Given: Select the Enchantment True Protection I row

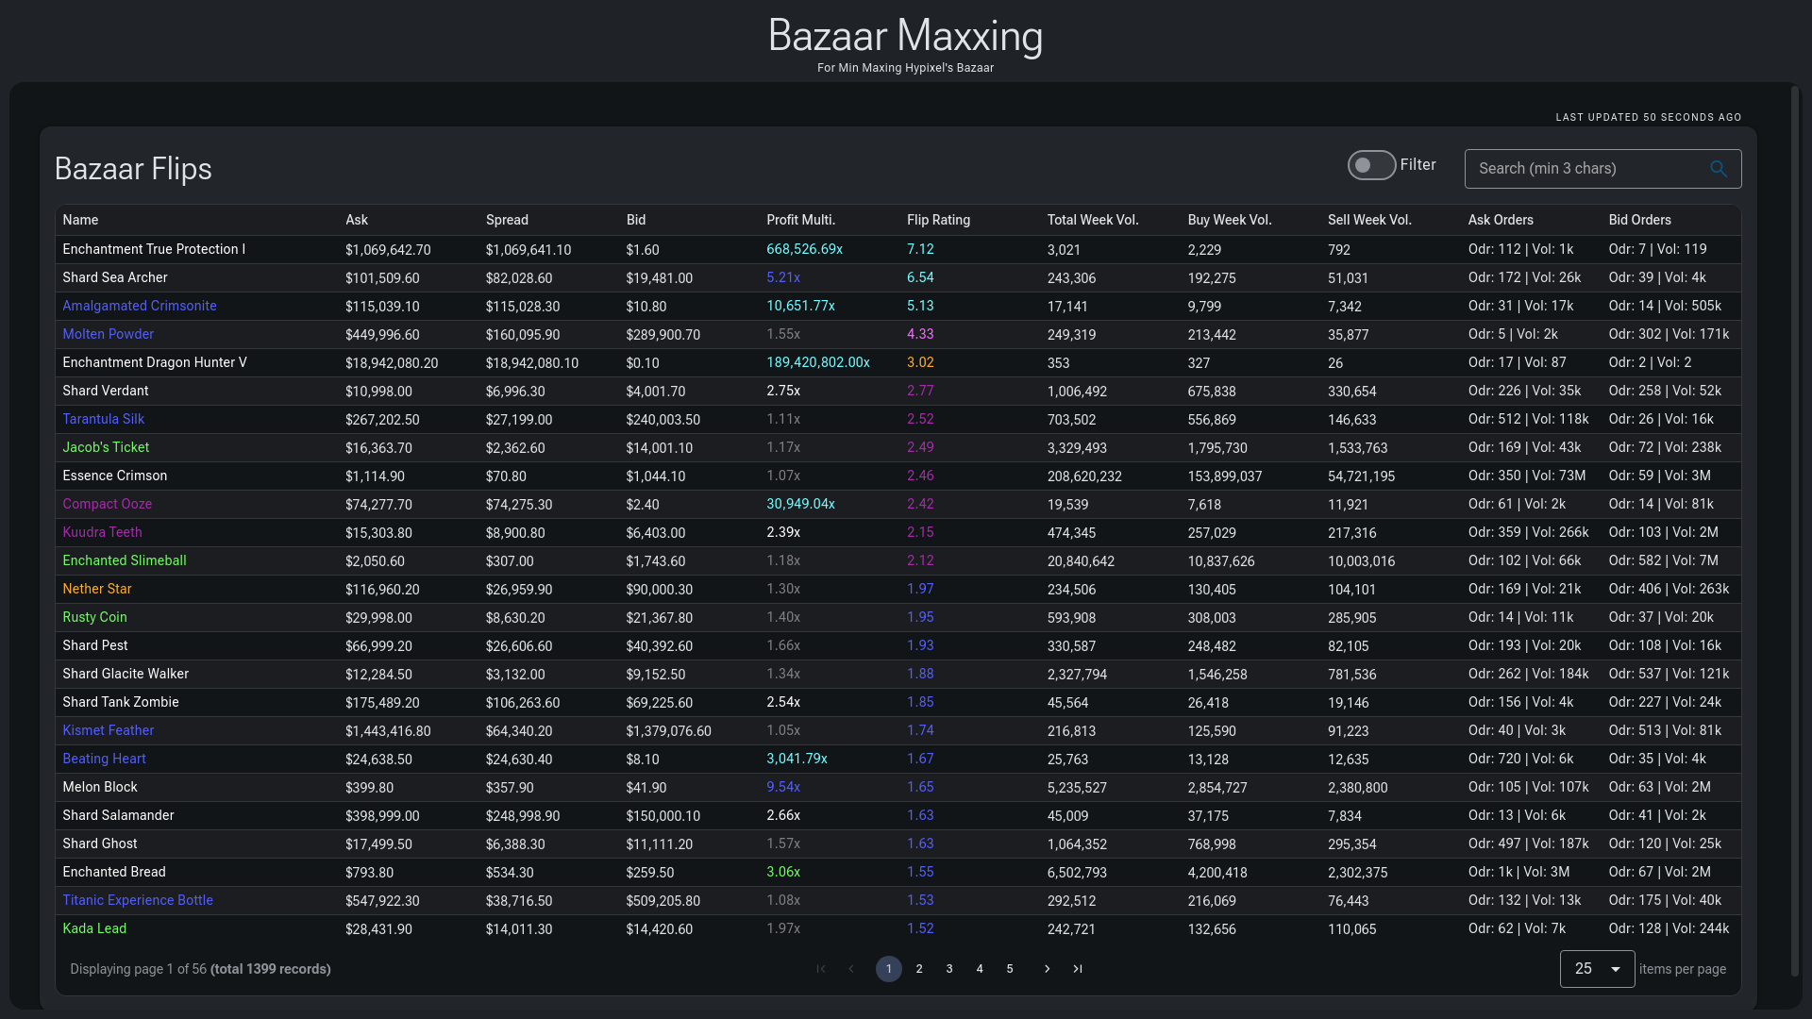Looking at the screenshot, I should point(898,249).
